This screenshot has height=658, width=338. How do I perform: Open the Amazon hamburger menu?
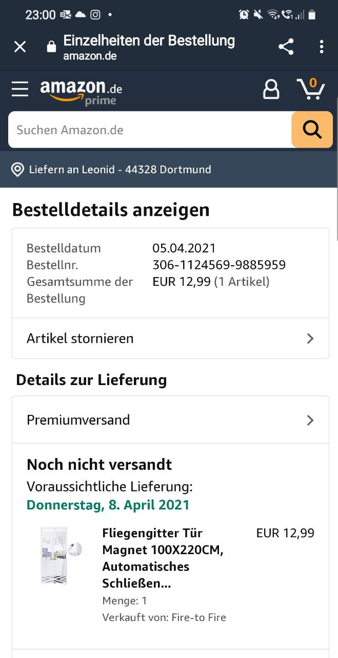[20, 89]
